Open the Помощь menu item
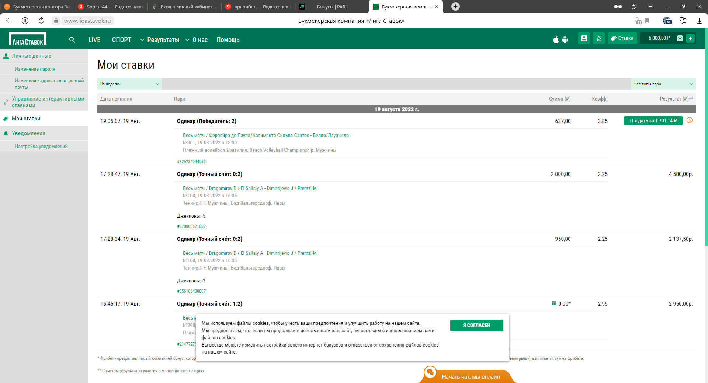708x383 pixels. [228, 40]
